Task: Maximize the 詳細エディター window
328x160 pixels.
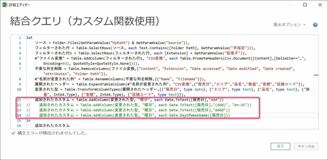Action: [305, 5]
